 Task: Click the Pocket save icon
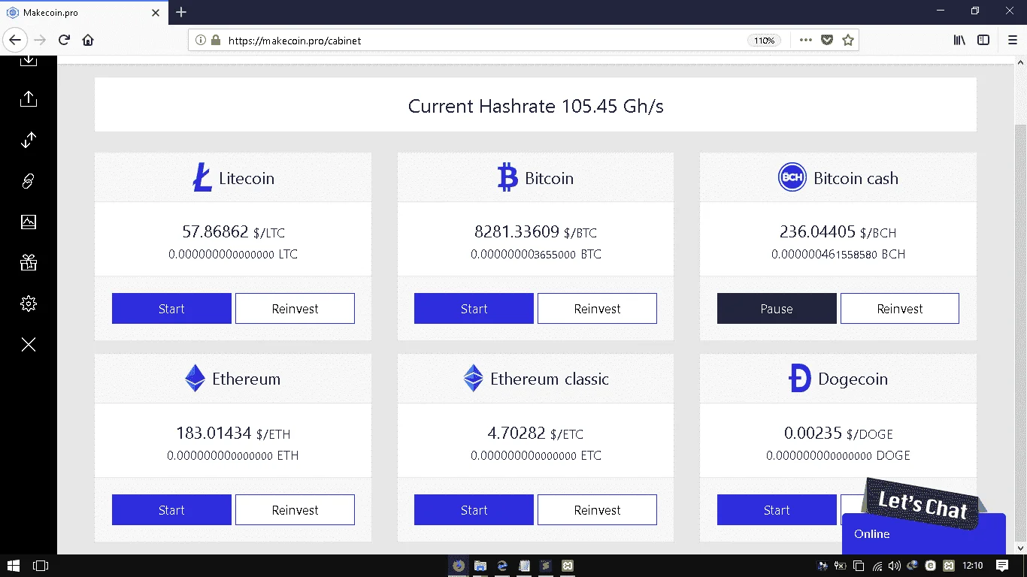pos(827,40)
